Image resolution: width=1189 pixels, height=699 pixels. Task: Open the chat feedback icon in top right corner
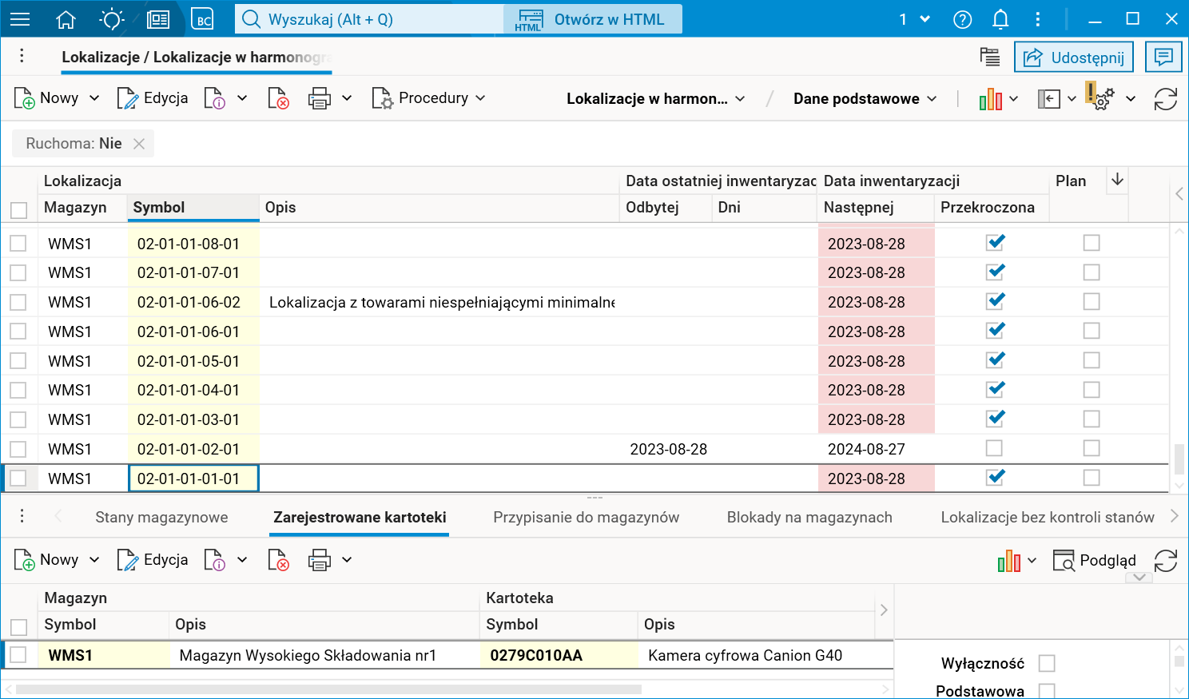[1163, 57]
